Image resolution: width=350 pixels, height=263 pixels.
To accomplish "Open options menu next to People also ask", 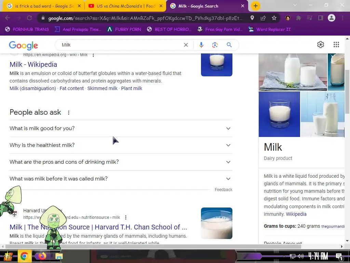I will 69,112.
